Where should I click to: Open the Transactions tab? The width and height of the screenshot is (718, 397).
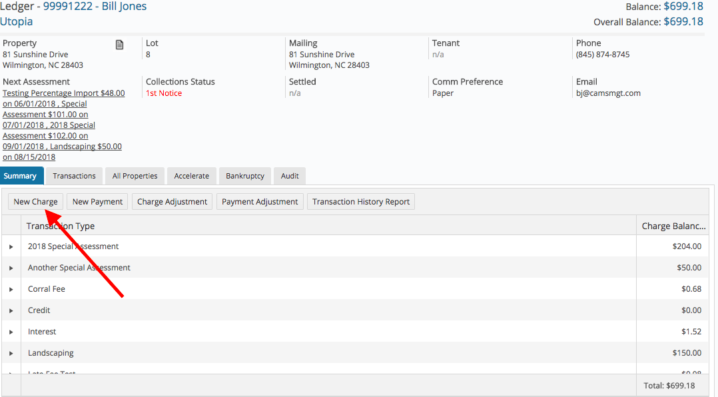click(x=74, y=176)
